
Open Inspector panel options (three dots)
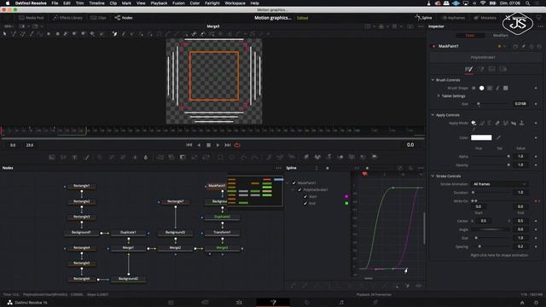coord(540,26)
